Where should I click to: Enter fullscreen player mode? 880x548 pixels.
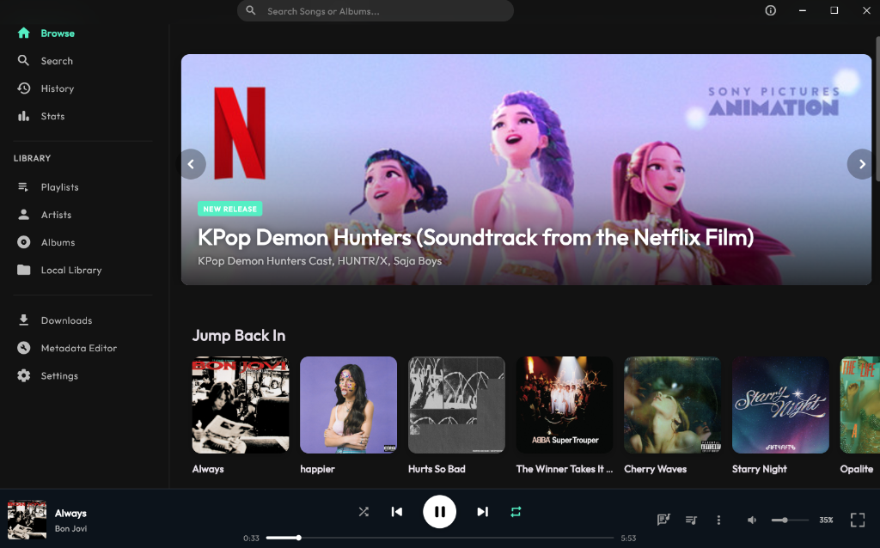(858, 520)
